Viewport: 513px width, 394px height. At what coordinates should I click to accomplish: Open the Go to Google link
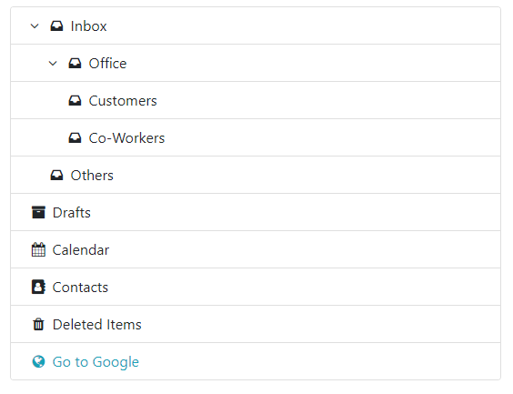(96, 362)
